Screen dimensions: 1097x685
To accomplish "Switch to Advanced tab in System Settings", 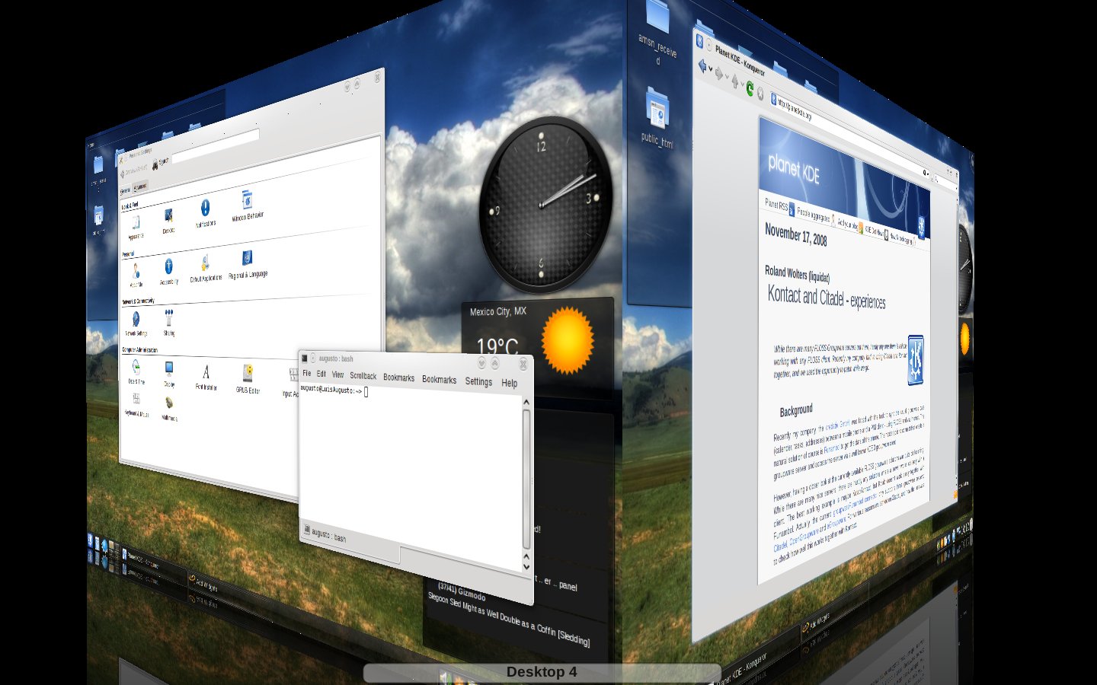I will point(140,186).
